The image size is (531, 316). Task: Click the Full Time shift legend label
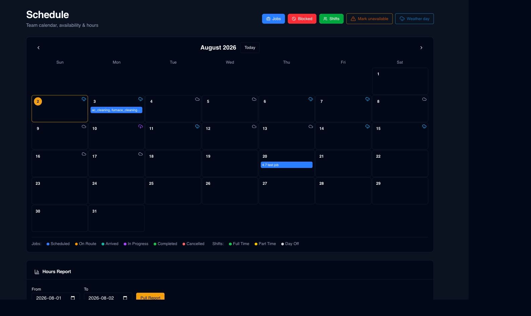coord(241,244)
